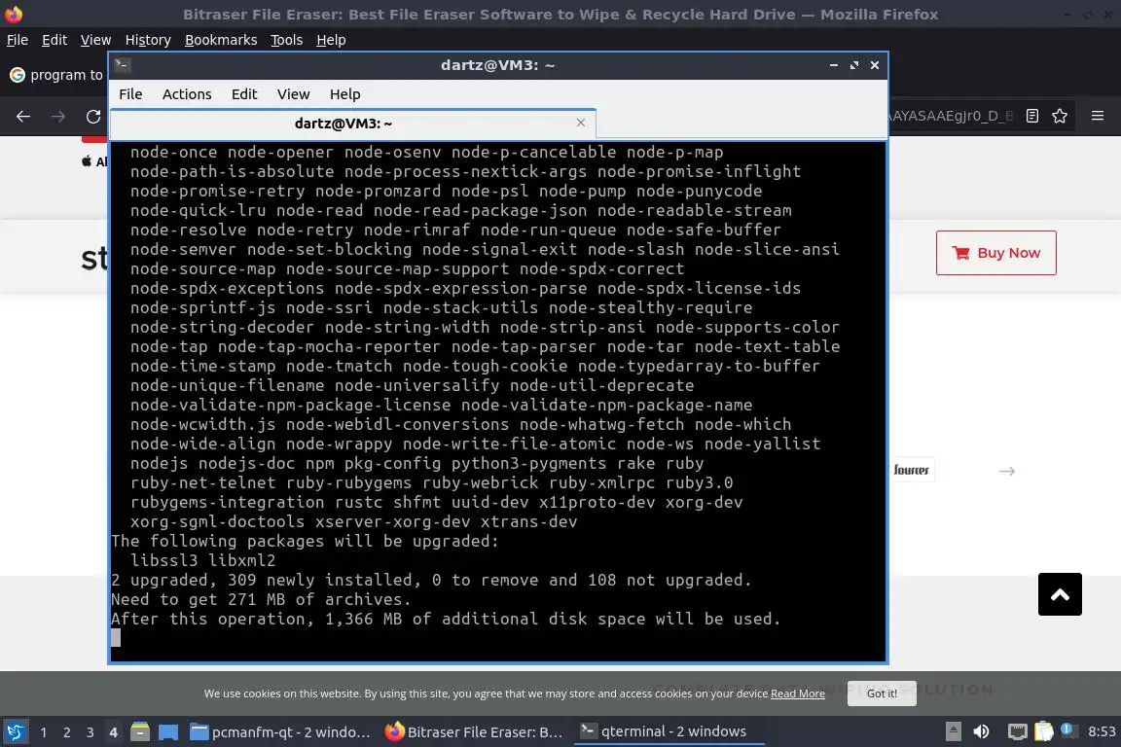This screenshot has height=747, width=1121.
Task: Open removable media eject tray icon
Action: coord(953,732)
